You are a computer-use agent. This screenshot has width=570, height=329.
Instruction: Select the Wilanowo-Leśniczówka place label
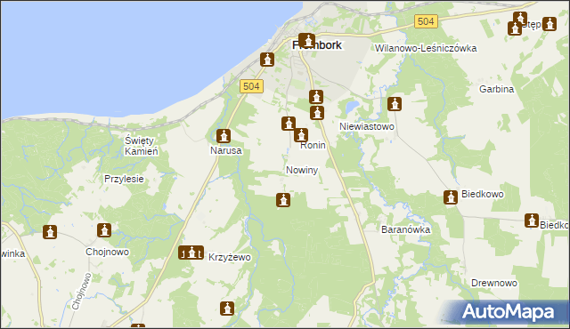click(426, 48)
